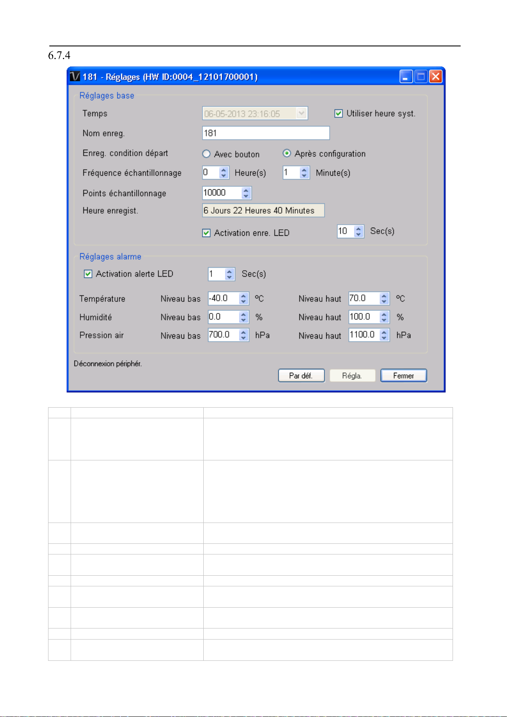Viewport: 507px width, 717px height.
Task: Increase Température Niveau haut value
Action: pyautogui.click(x=385, y=296)
